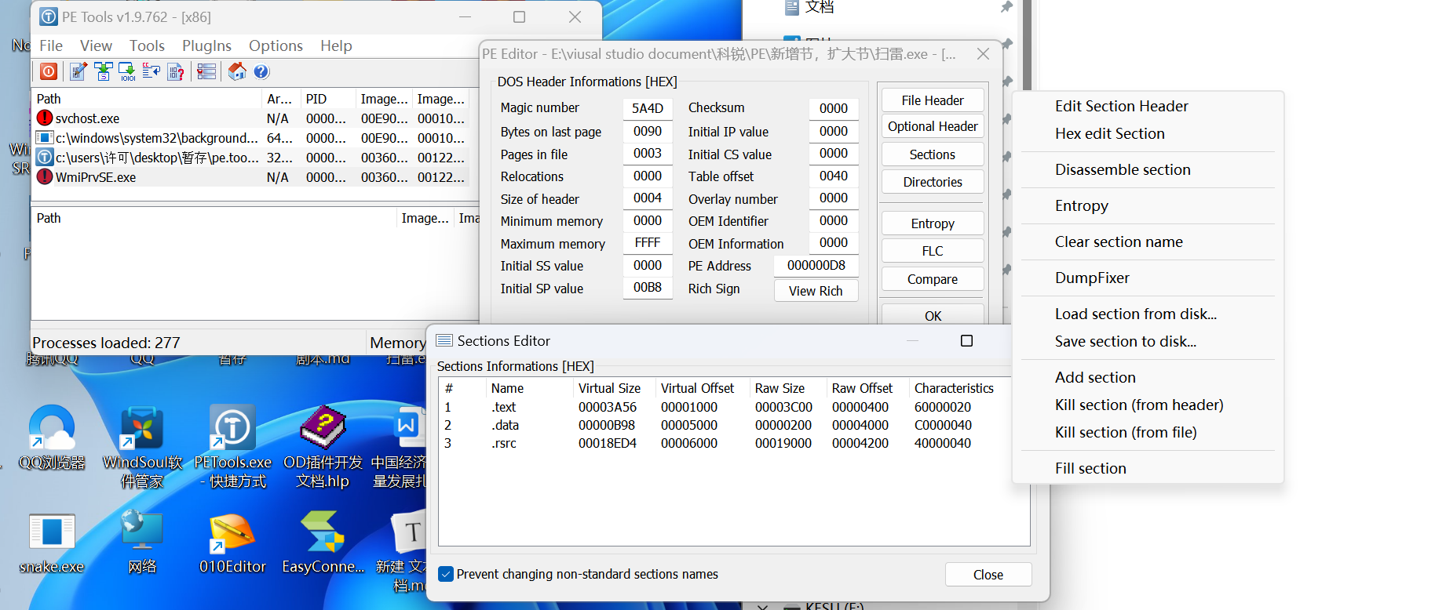Image resolution: width=1446 pixels, height=610 pixels.
Task: Click the green-arrow S dump toolbar icon
Action: click(x=103, y=72)
